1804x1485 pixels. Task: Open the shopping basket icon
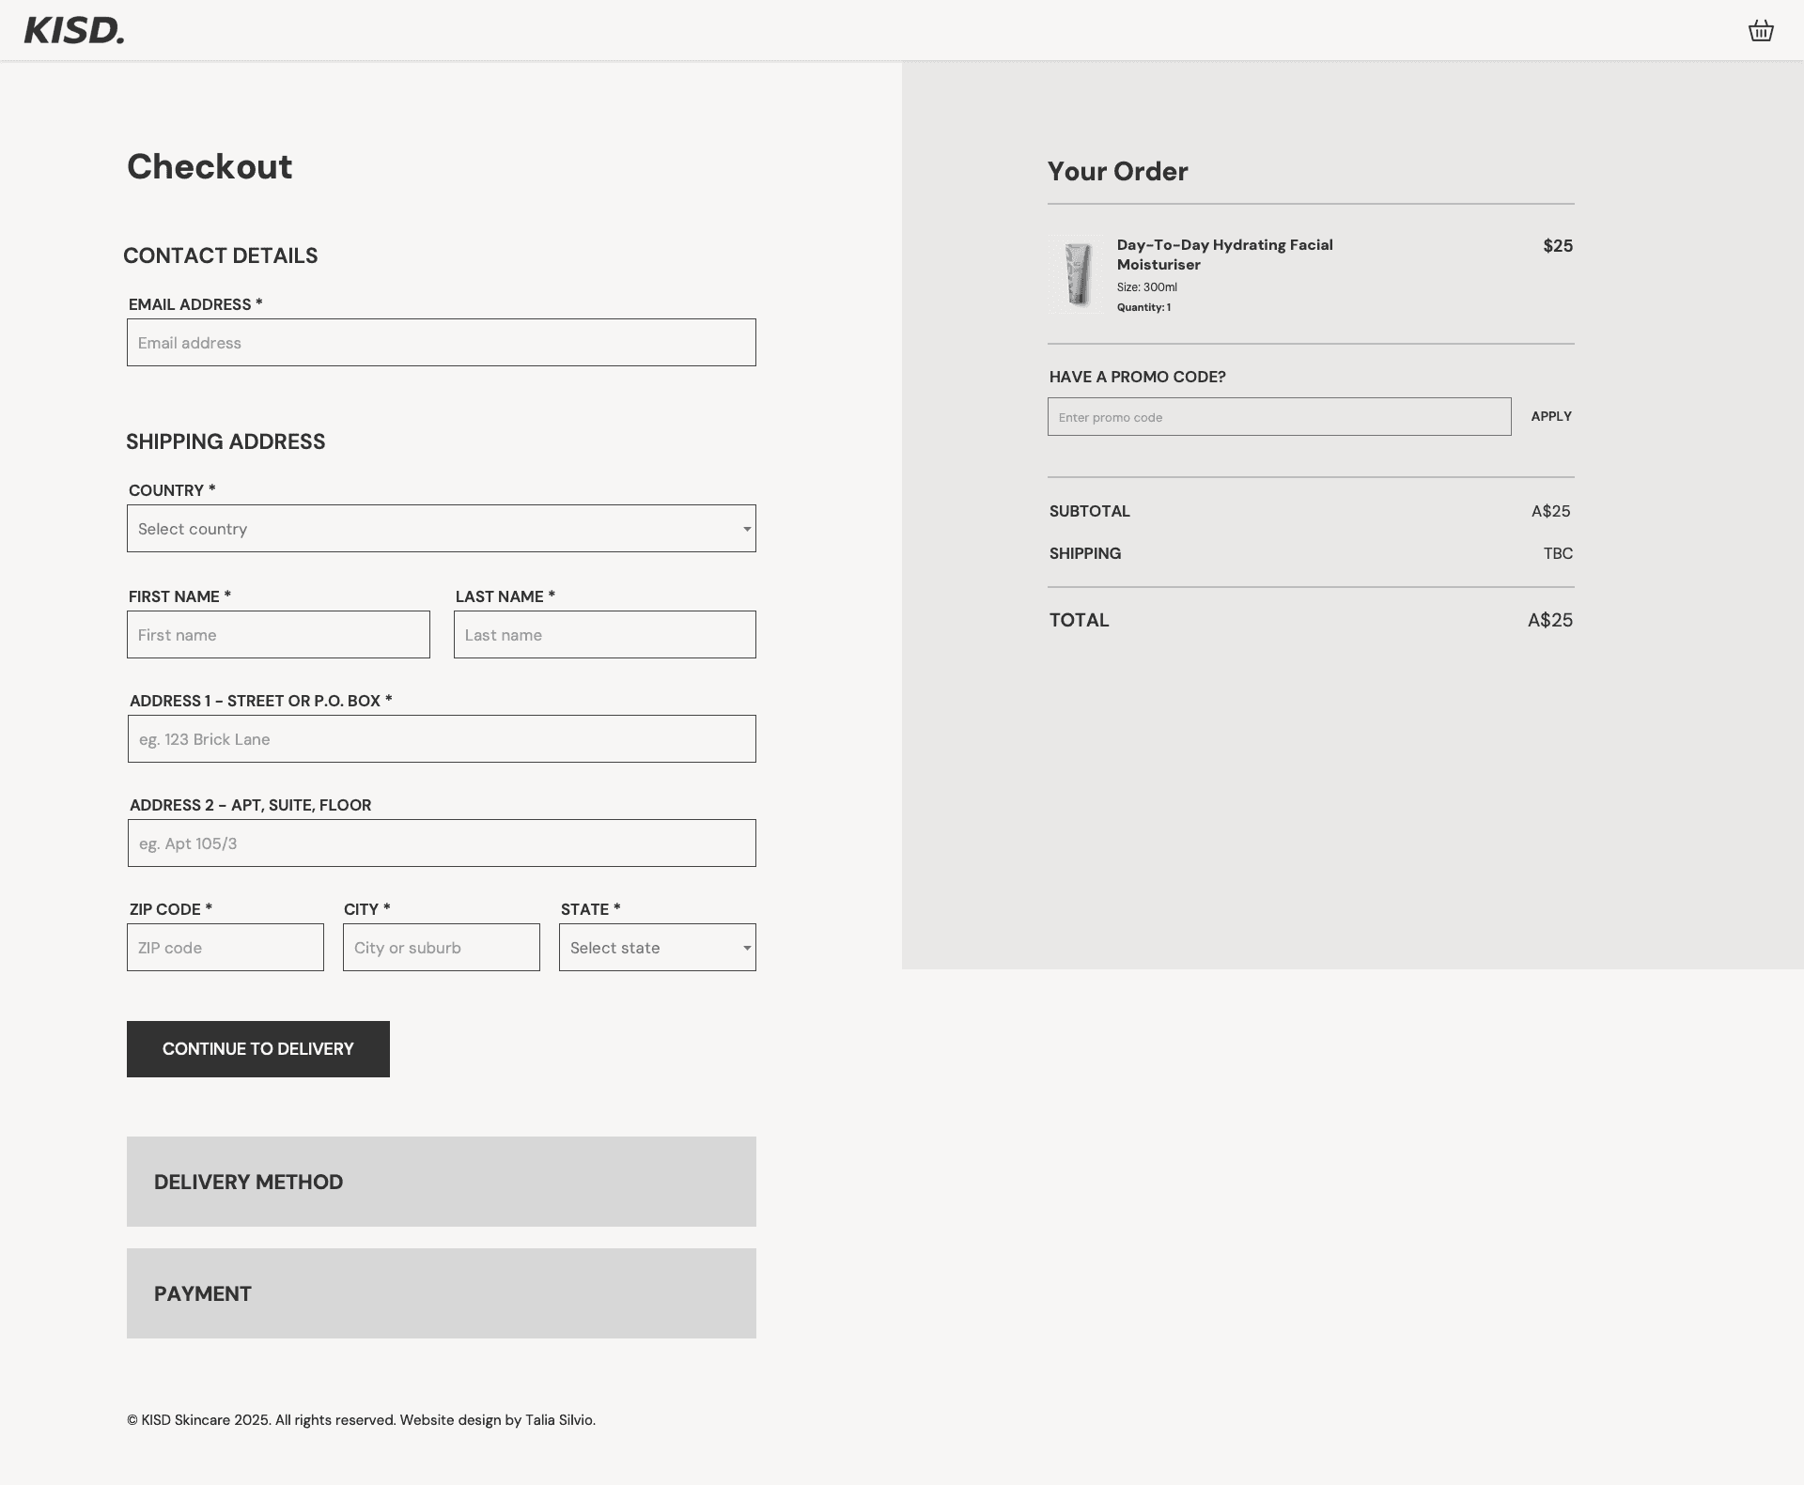click(1761, 31)
